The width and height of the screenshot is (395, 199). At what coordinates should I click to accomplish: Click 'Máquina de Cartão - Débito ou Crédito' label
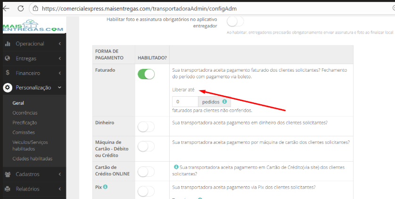112,149
